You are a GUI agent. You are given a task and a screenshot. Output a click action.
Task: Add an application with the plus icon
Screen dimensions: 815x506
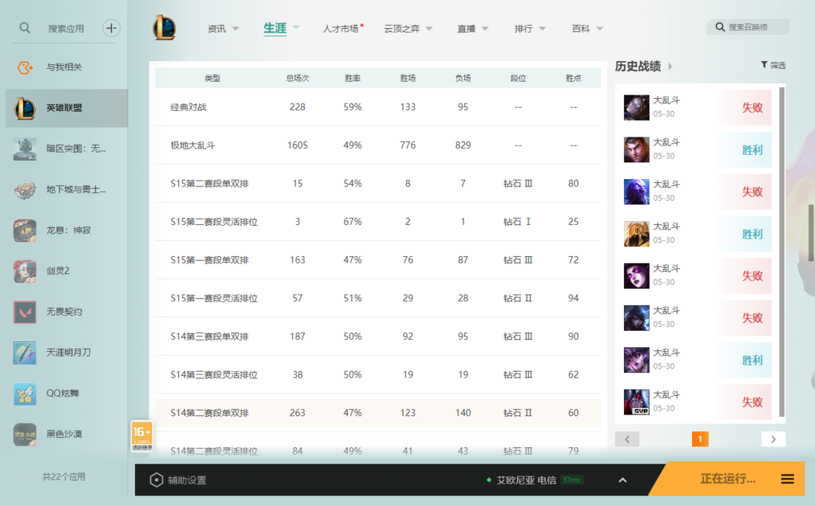pos(111,28)
